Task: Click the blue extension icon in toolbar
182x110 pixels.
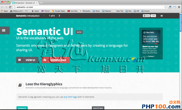Action: pos(175,7)
